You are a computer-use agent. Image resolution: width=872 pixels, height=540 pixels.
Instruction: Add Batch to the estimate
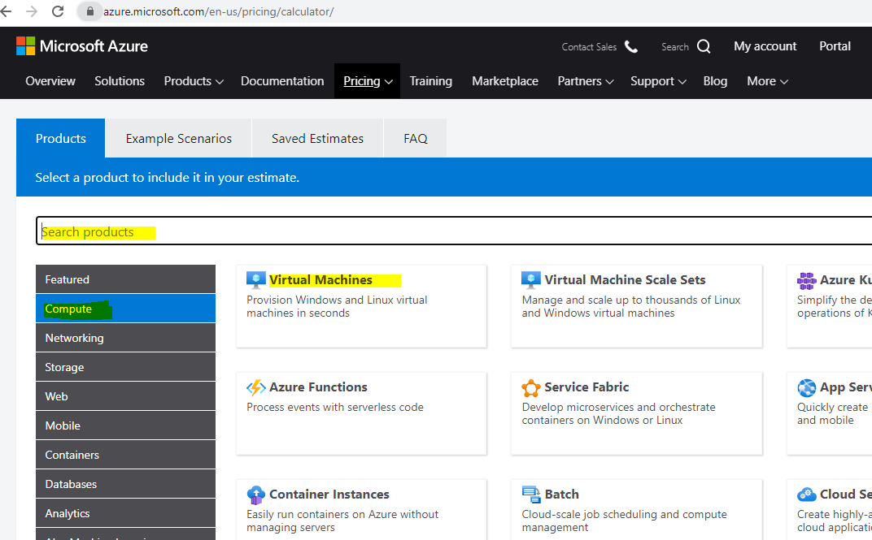[x=637, y=509]
